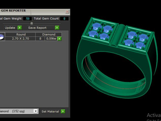
Task: Click the green arrow beside Set Material
Action: coord(63,111)
